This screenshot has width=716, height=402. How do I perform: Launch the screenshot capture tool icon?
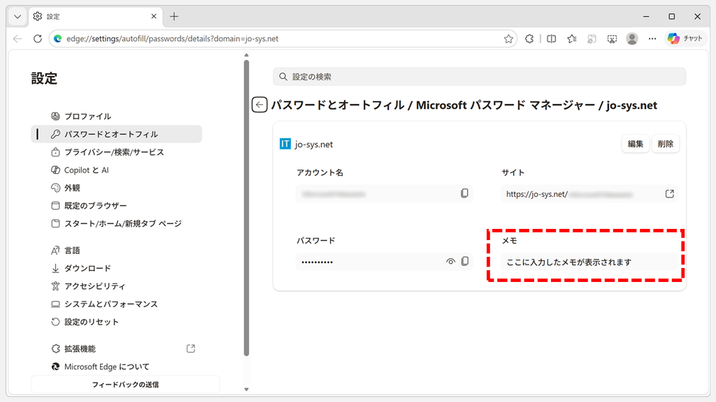[x=612, y=39]
